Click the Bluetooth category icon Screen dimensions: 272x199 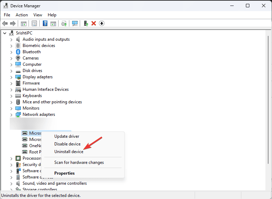(18, 52)
